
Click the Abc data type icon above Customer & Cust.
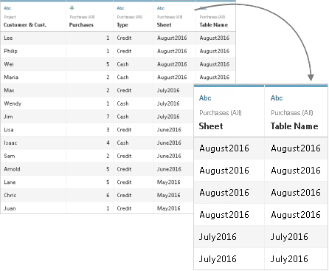pyautogui.click(x=7, y=8)
